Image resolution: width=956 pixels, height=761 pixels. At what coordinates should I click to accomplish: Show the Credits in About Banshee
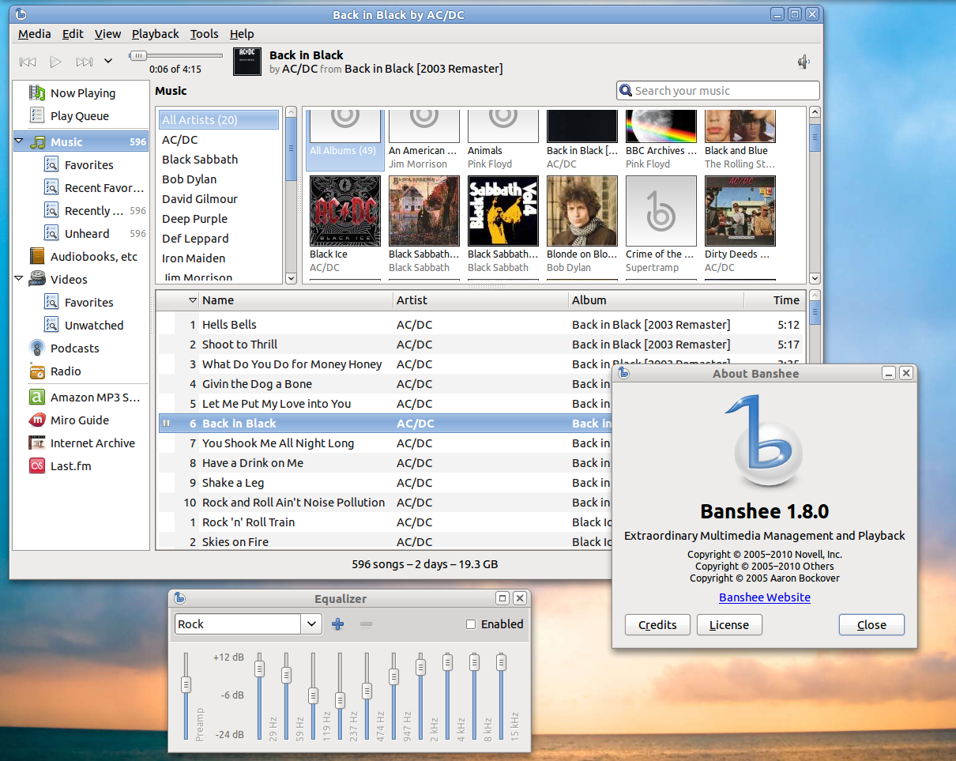657,624
